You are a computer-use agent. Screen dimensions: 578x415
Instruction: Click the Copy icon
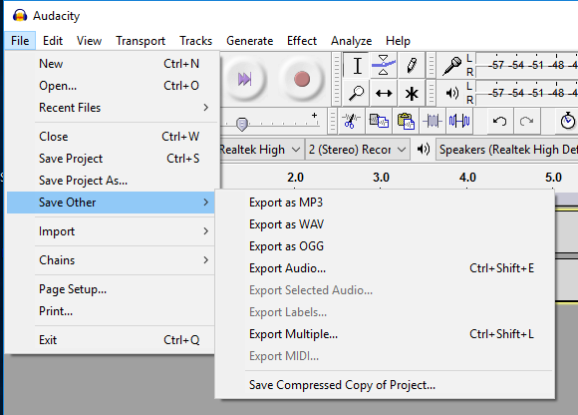(x=379, y=121)
